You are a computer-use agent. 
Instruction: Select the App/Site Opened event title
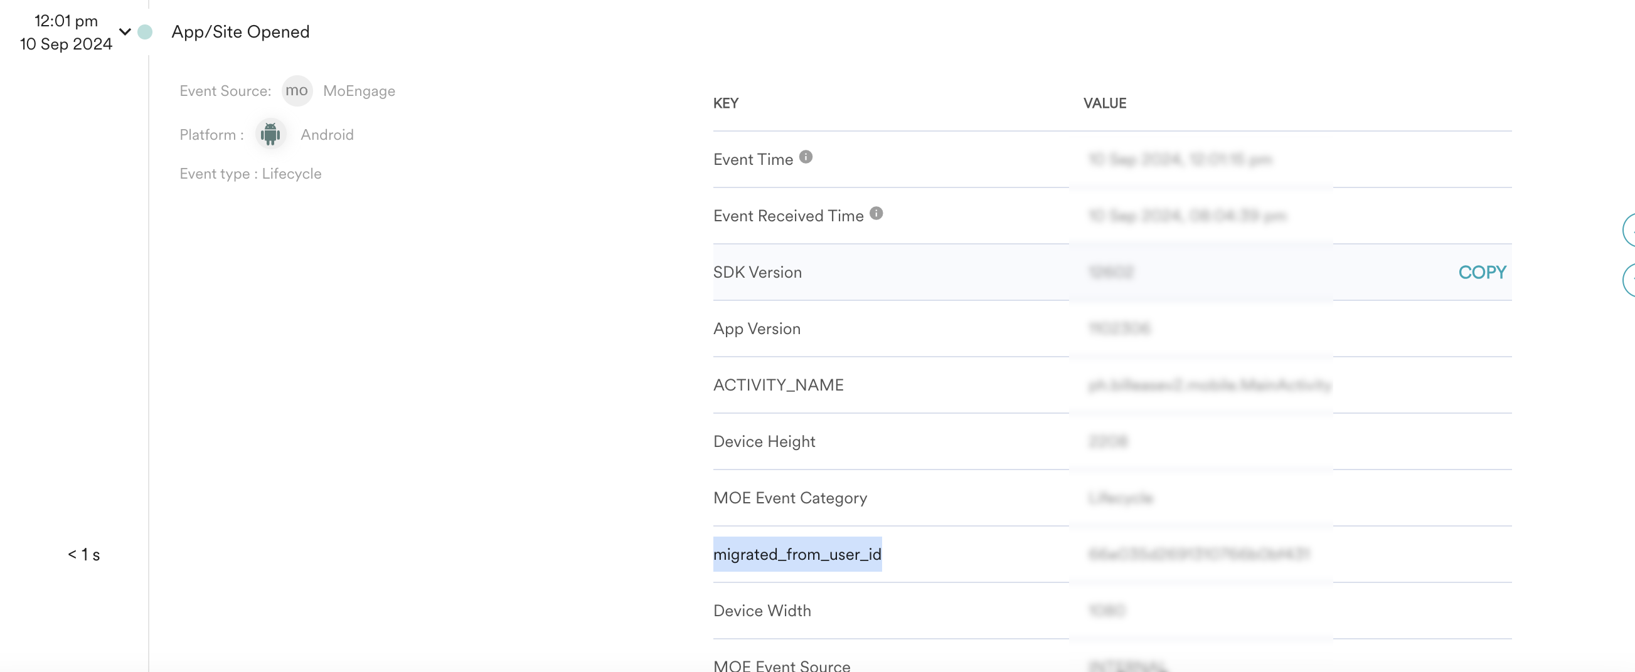click(x=240, y=32)
